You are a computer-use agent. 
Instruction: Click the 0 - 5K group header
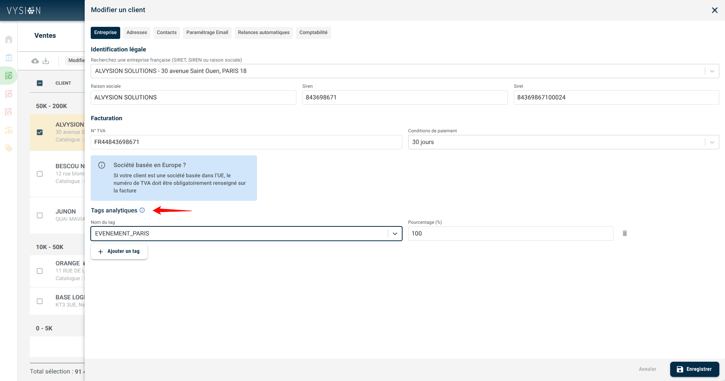coord(44,328)
